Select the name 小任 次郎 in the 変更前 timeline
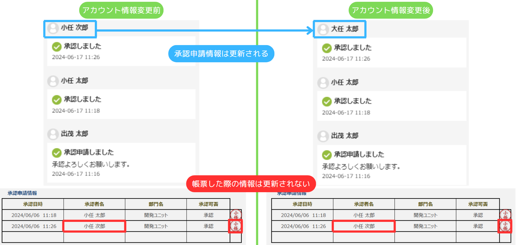 click(75, 28)
